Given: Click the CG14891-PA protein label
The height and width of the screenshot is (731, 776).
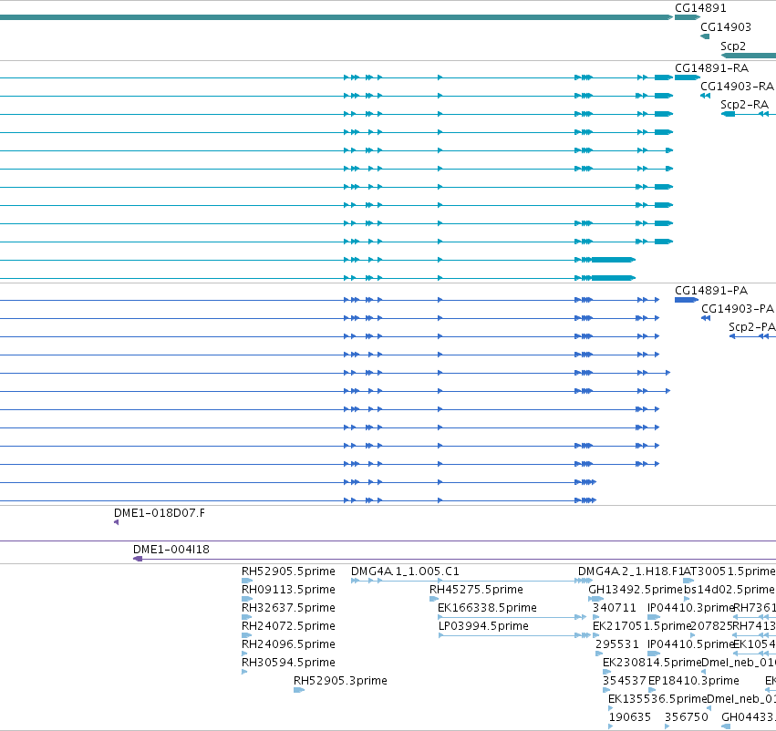Looking at the screenshot, I should (x=711, y=291).
